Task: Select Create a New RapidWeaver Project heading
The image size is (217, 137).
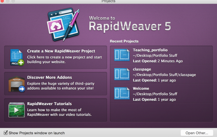Action: [x=61, y=51]
